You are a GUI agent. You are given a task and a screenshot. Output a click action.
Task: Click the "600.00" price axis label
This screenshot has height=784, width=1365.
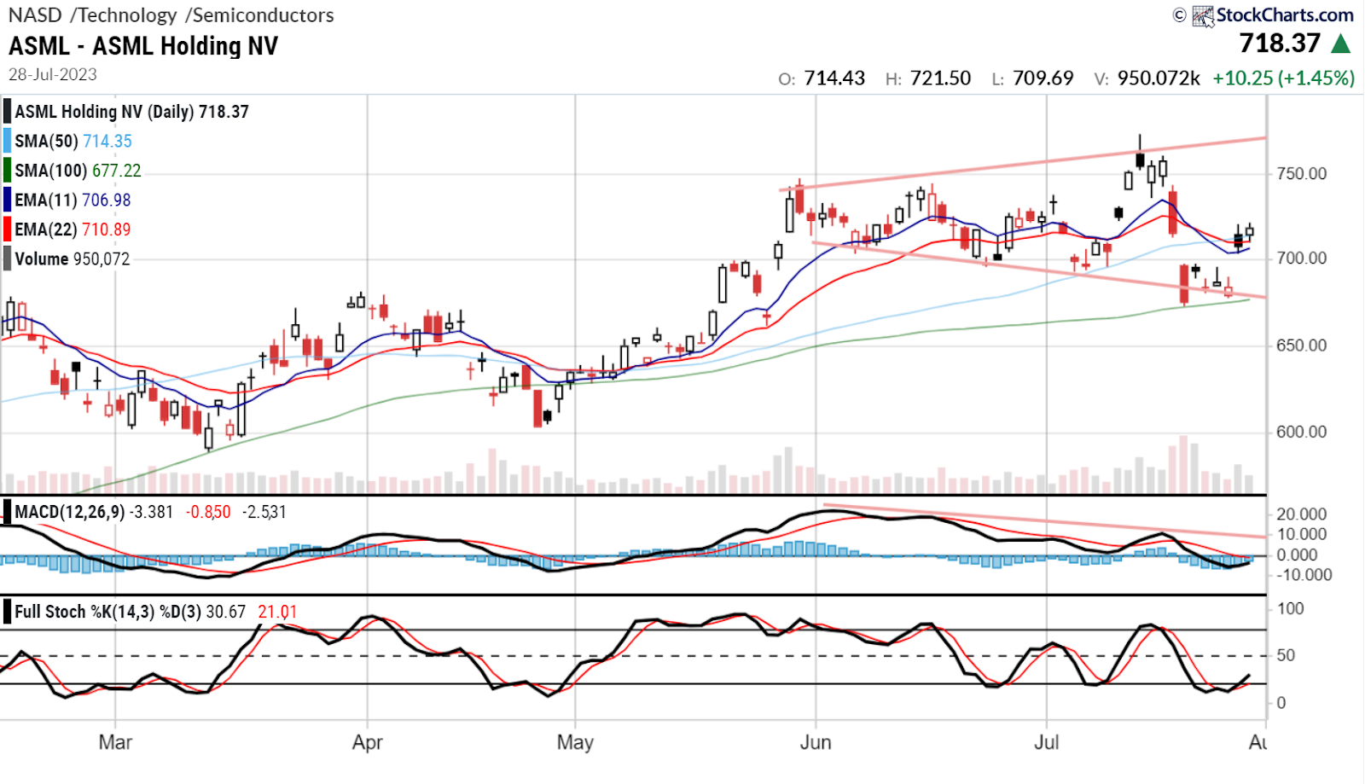coord(1302,433)
